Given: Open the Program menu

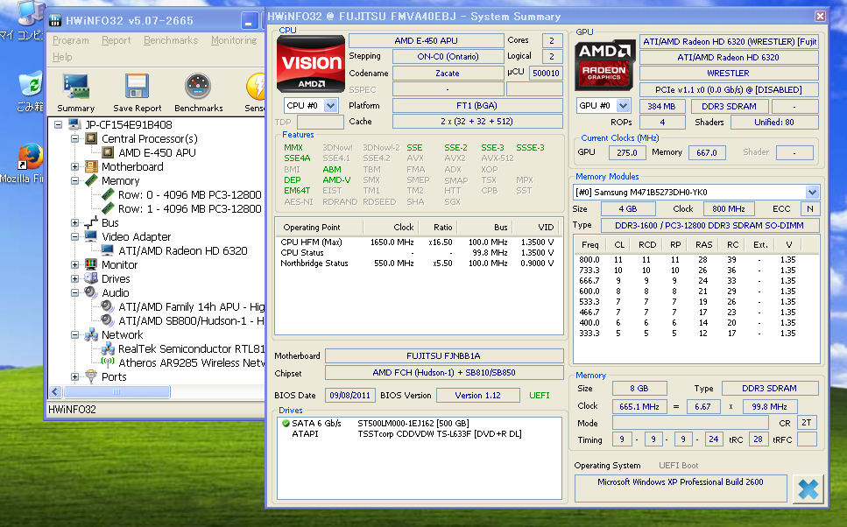Looking at the screenshot, I should [71, 40].
